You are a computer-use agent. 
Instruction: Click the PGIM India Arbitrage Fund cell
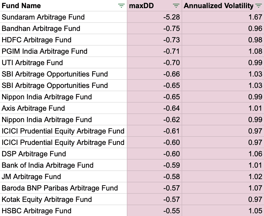tap(44, 51)
